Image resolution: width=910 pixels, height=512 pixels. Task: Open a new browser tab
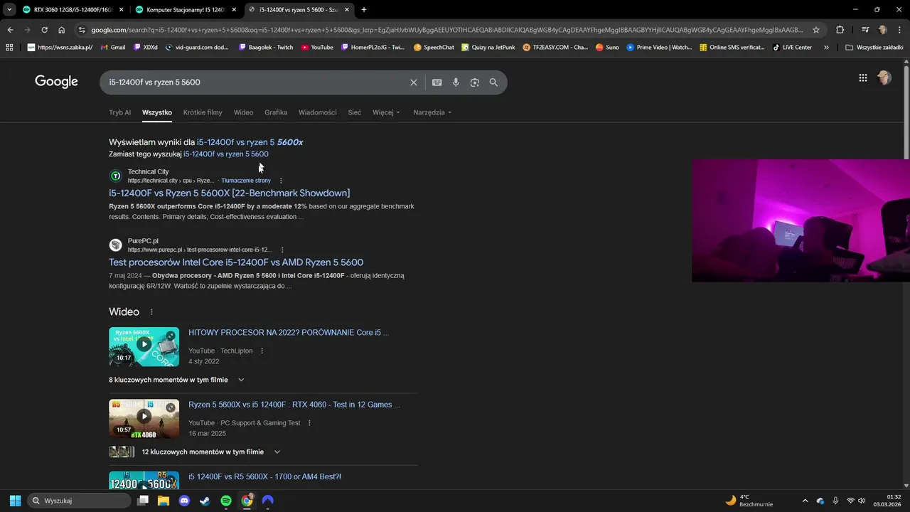(x=364, y=9)
